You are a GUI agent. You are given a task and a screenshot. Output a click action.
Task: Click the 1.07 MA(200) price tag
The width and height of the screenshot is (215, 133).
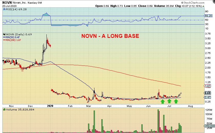(x=207, y=86)
